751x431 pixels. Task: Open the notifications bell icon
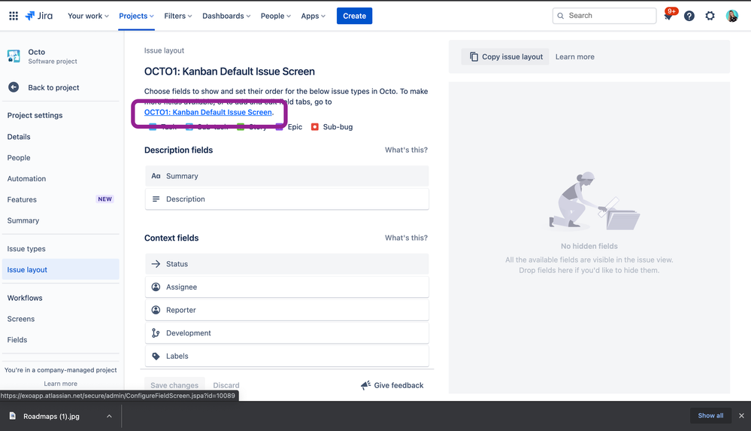point(668,16)
